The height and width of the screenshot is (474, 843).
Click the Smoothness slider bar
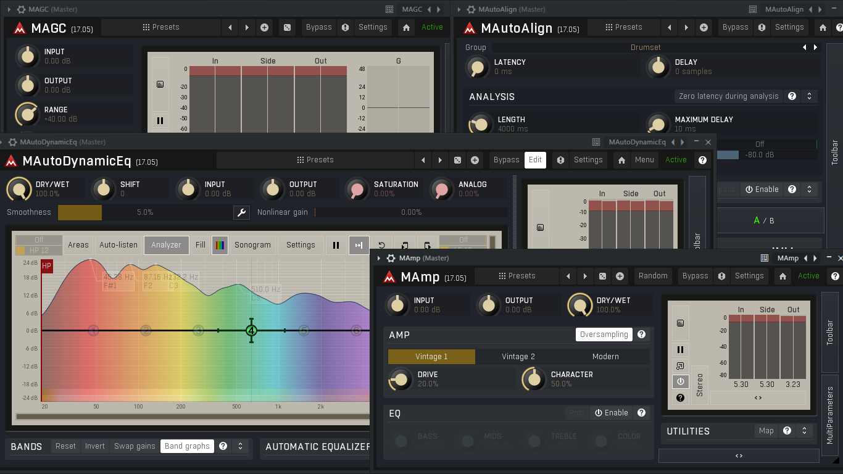point(145,212)
